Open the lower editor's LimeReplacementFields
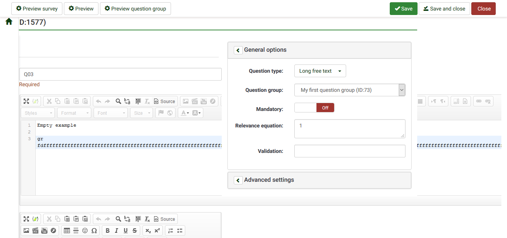The height and width of the screenshot is (238, 507). [x=36, y=219]
